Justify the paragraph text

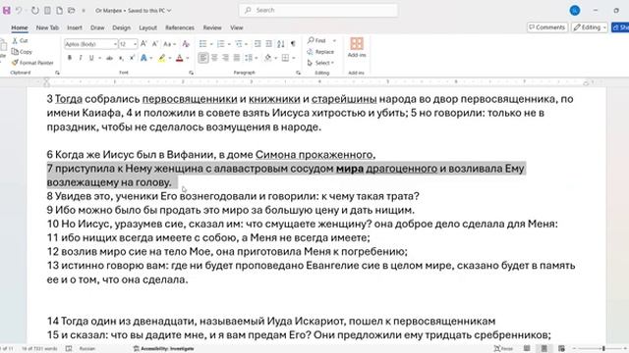[237, 58]
